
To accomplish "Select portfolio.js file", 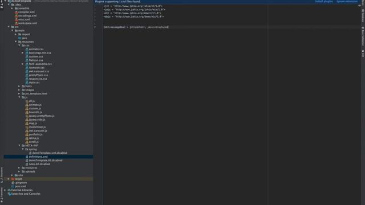I will point(35,134).
